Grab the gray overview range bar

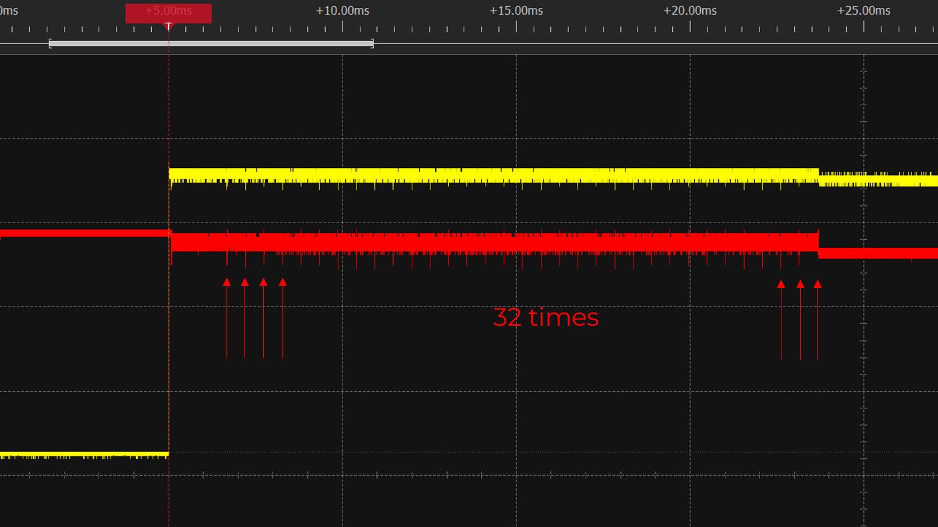tap(211, 43)
